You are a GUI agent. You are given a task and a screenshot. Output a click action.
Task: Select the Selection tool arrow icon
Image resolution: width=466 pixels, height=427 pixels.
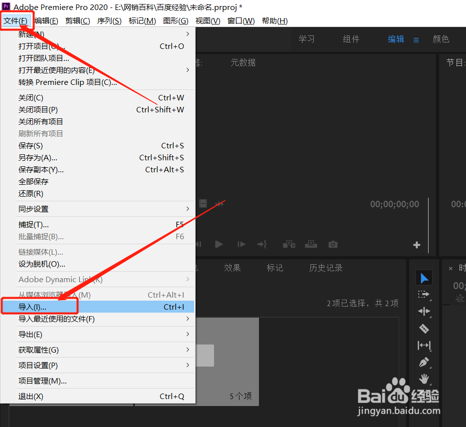424,278
